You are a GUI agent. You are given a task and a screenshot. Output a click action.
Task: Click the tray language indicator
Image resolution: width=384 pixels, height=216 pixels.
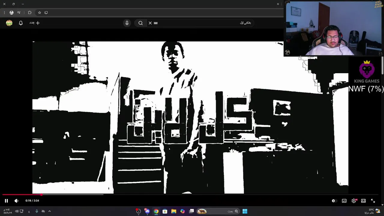[29, 211]
